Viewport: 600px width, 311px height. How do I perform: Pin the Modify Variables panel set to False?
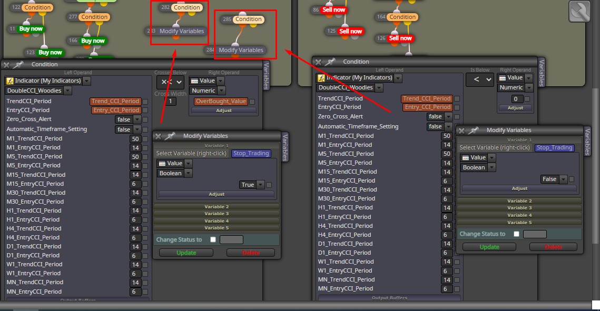(473, 131)
